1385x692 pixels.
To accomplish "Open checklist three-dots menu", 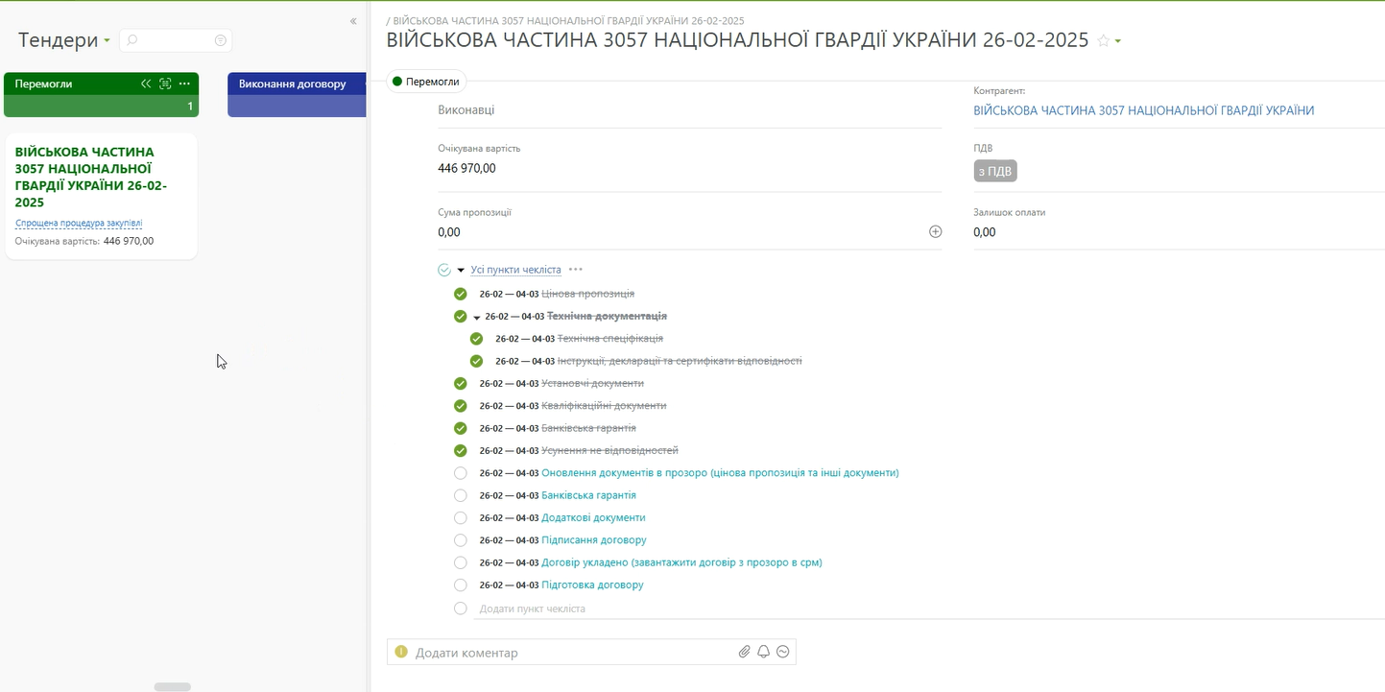I will 576,270.
